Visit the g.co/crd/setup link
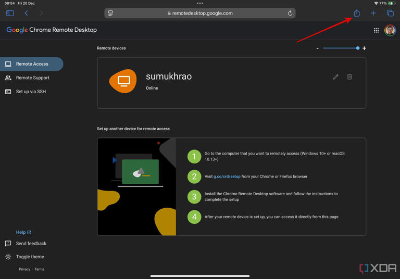Image resolution: width=400 pixels, height=279 pixels. [x=227, y=176]
